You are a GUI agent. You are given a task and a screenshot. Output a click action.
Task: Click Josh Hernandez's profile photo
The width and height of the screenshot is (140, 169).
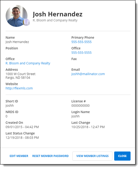17,16
